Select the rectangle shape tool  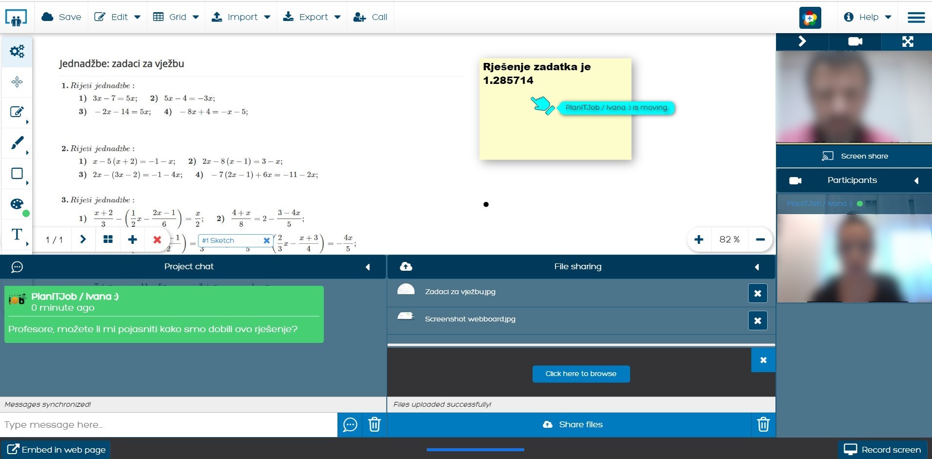point(17,174)
